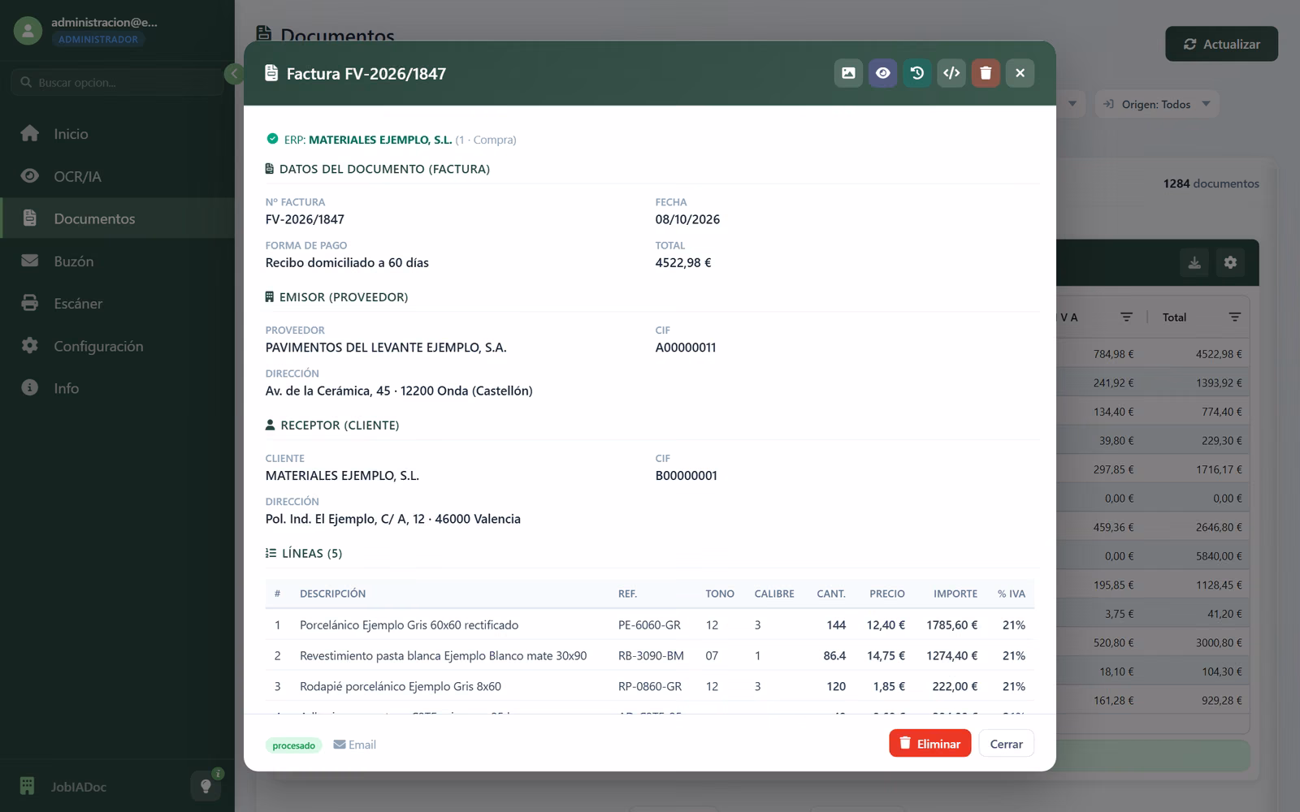Click the Actualizar refresh button
The image size is (1300, 812).
(1221, 44)
